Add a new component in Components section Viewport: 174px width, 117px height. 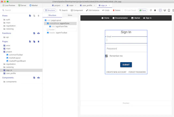34,78
